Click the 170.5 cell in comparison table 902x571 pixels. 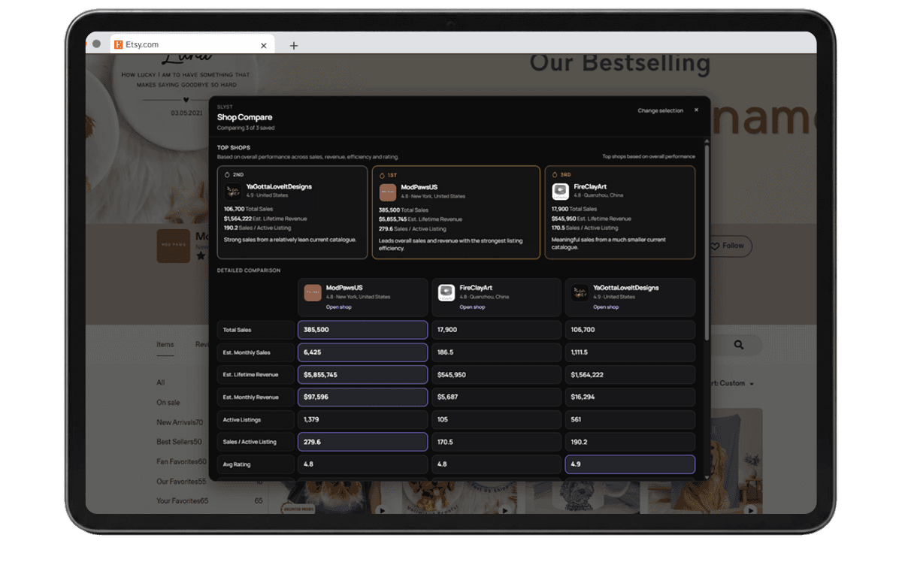point(497,443)
